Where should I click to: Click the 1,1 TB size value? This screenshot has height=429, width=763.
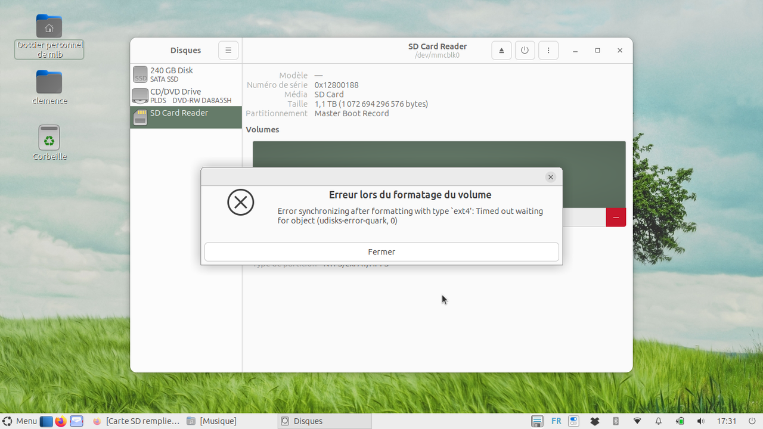tap(371, 104)
